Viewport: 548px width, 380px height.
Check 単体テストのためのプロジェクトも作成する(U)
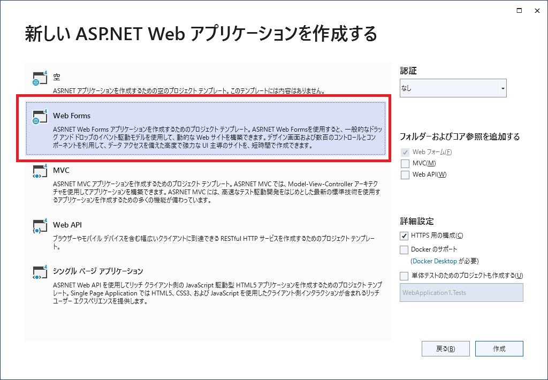[x=404, y=276]
